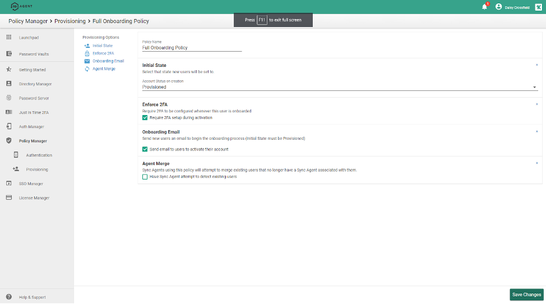Open Provisioning under Policy Manager

click(37, 169)
